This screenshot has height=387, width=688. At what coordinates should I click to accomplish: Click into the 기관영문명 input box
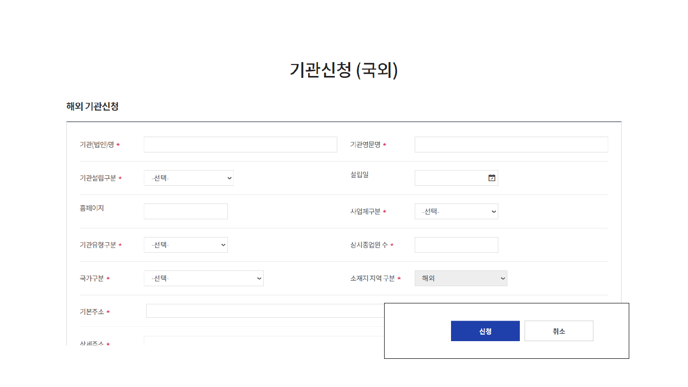click(511, 145)
